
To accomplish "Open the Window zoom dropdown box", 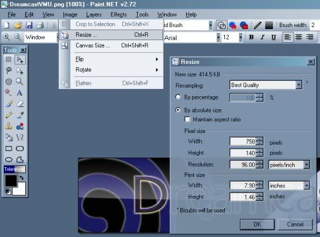I will [41, 37].
